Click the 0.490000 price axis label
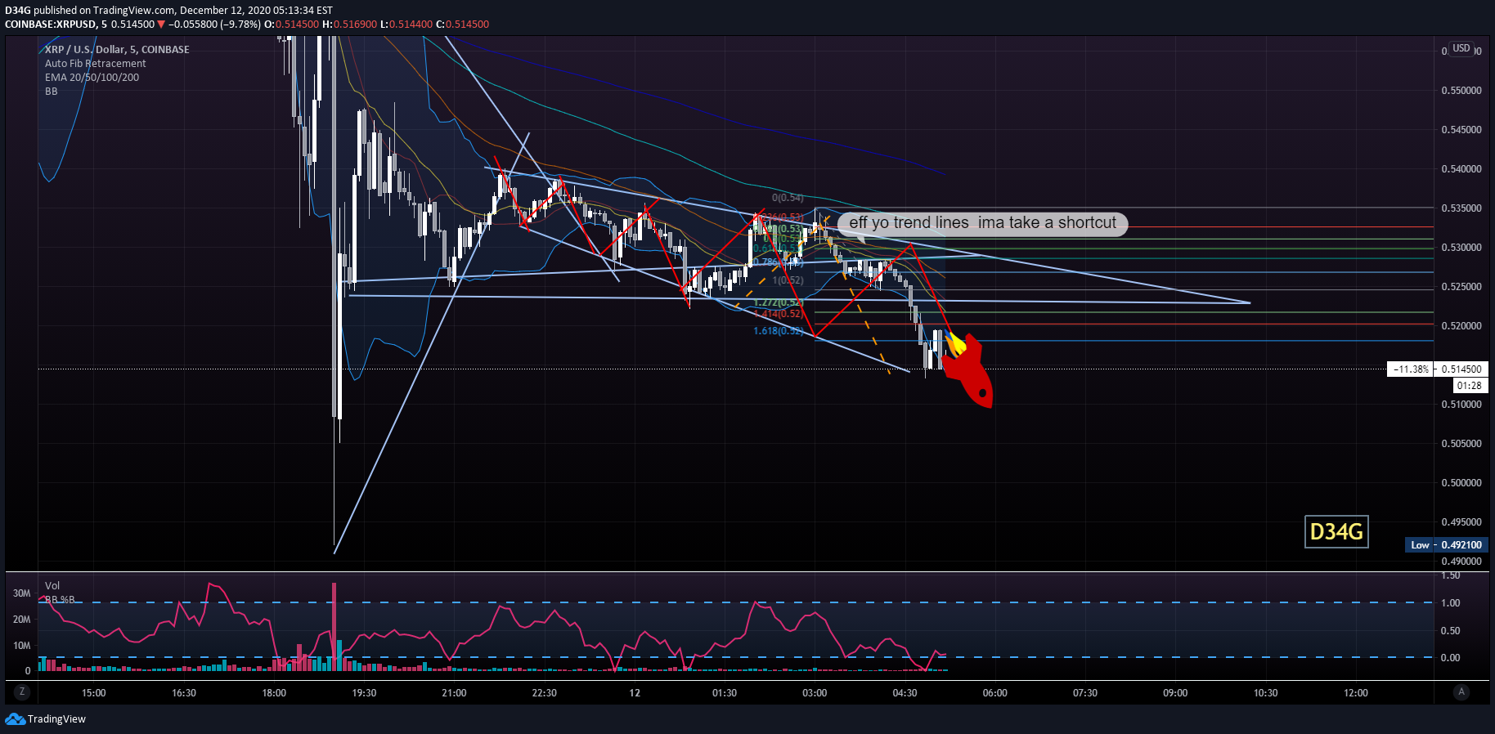The image size is (1495, 734). 1461,562
